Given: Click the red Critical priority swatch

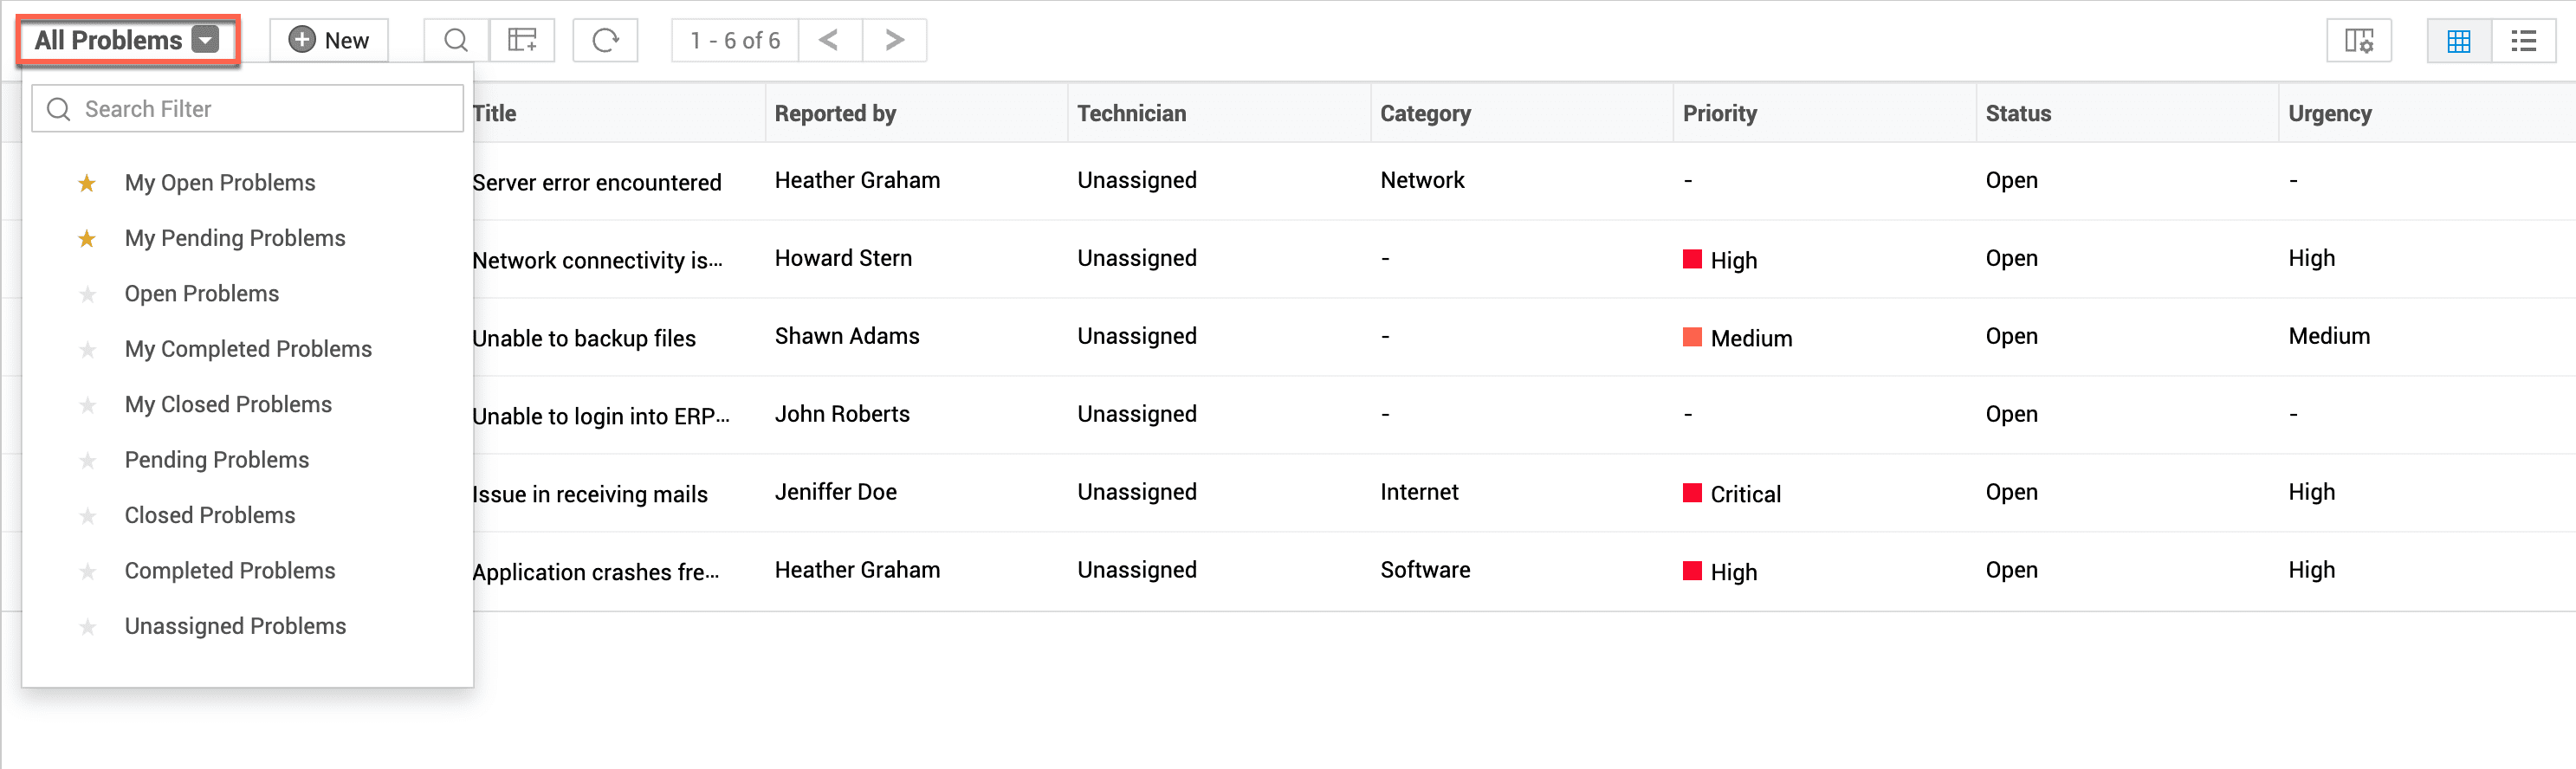Looking at the screenshot, I should click(1692, 493).
